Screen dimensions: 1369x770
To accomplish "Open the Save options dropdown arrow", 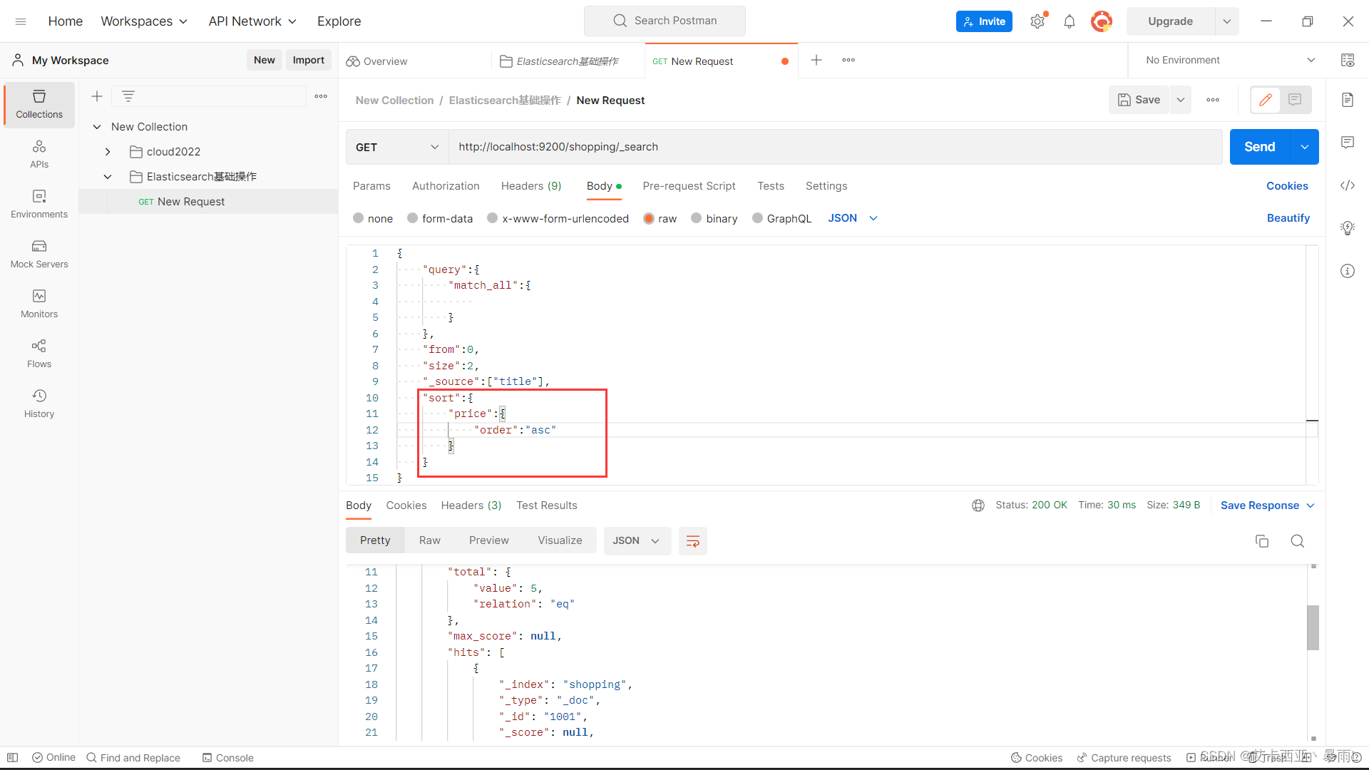I will coord(1181,100).
